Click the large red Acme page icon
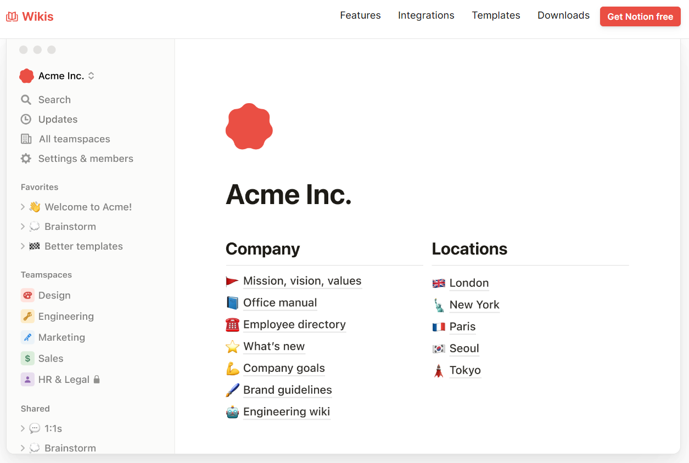 [x=249, y=127]
